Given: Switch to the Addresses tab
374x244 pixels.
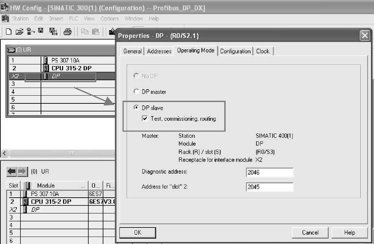Looking at the screenshot, I should (x=159, y=51).
